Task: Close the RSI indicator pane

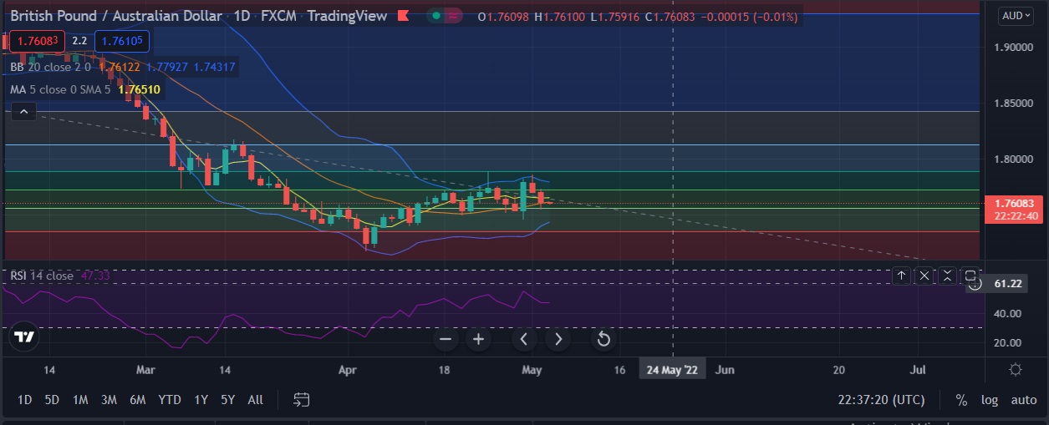Action: (x=924, y=276)
